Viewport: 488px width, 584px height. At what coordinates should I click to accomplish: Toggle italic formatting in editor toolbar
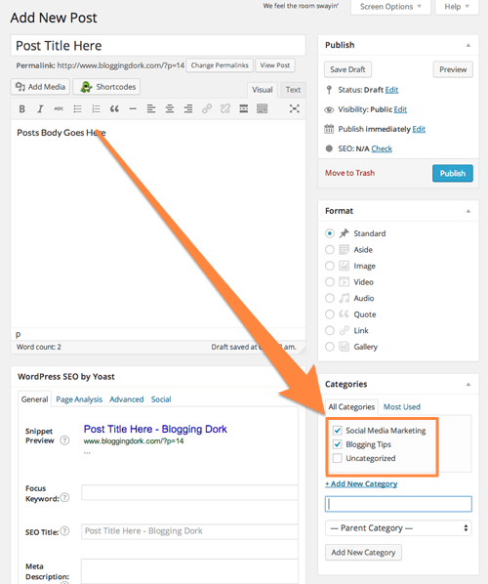tap(40, 108)
